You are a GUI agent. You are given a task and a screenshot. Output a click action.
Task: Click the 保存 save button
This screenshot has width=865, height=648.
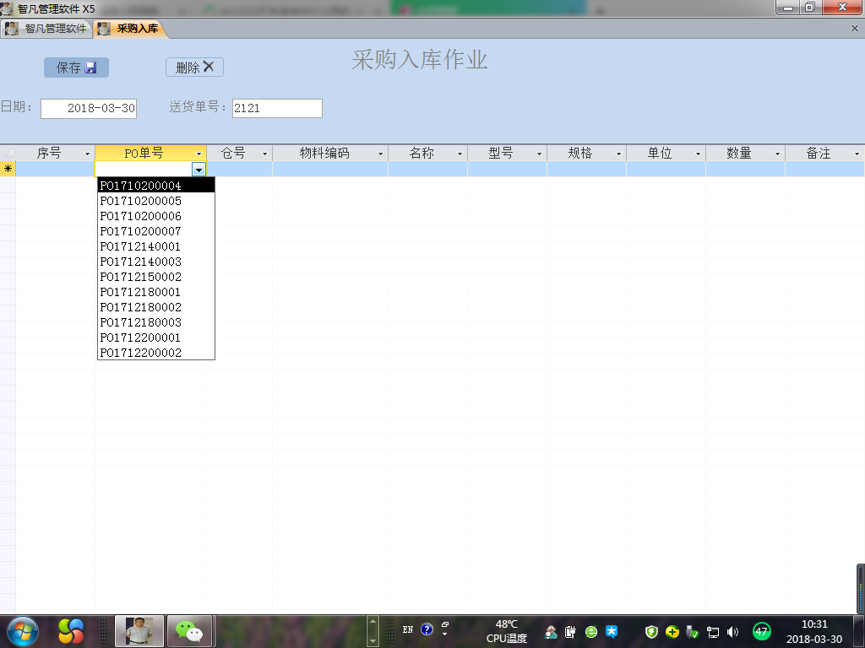[76, 67]
